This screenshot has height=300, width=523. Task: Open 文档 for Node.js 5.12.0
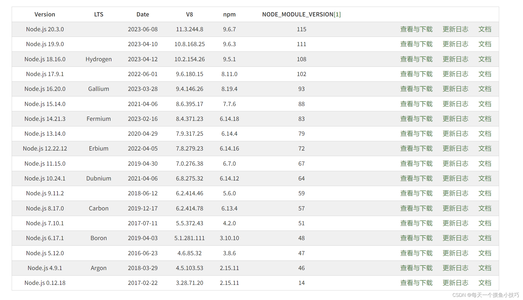pyautogui.click(x=485, y=253)
